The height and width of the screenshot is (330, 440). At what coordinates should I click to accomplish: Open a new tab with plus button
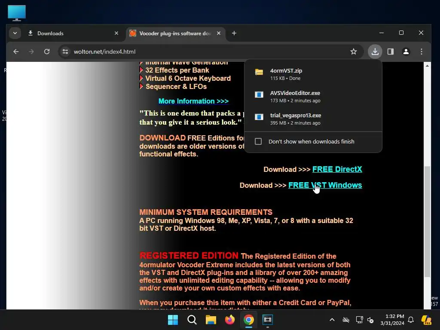234,34
